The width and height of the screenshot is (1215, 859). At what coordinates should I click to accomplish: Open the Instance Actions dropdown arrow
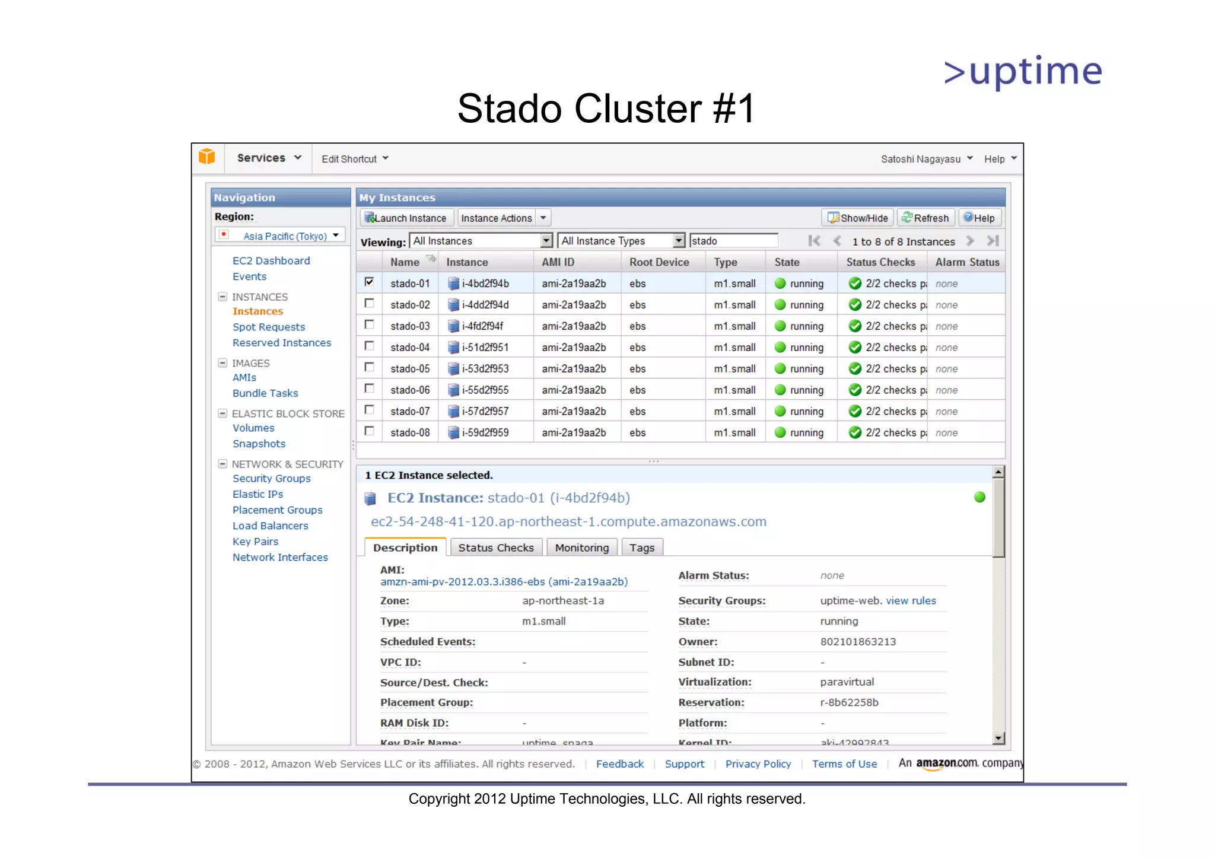pyautogui.click(x=543, y=218)
